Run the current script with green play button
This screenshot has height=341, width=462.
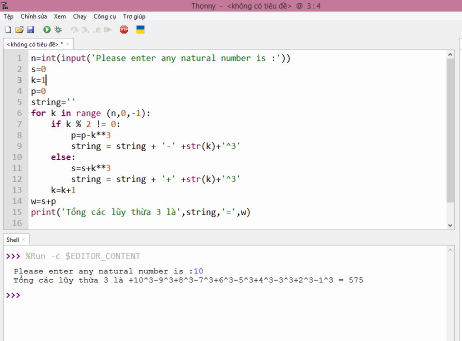point(47,30)
